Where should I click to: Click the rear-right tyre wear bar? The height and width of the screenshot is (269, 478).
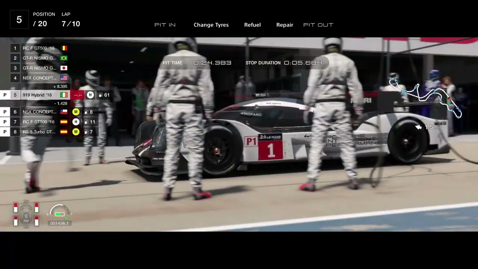[37, 221]
